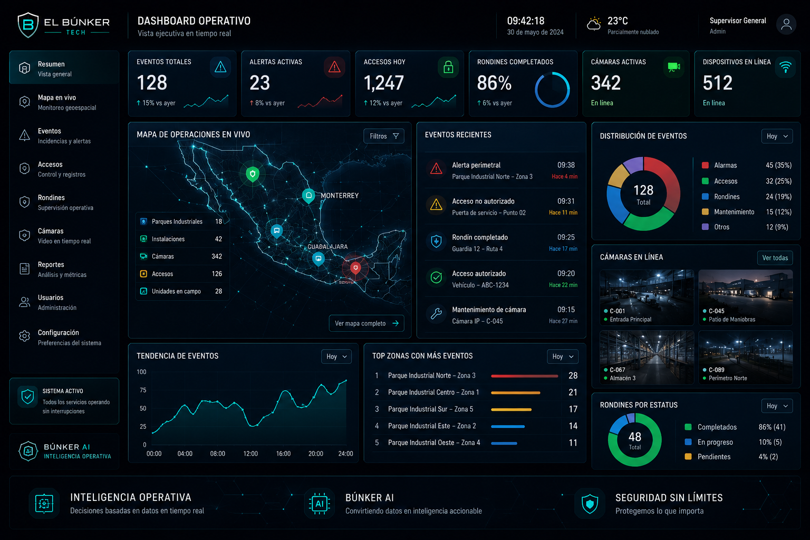The image size is (810, 540).
Task: Click the Alerta perimetral red triangle icon
Action: pyautogui.click(x=436, y=169)
